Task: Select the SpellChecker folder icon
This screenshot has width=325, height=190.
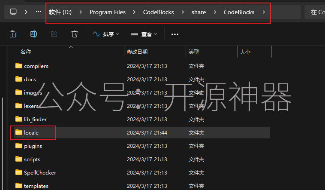Action: pyautogui.click(x=19, y=172)
